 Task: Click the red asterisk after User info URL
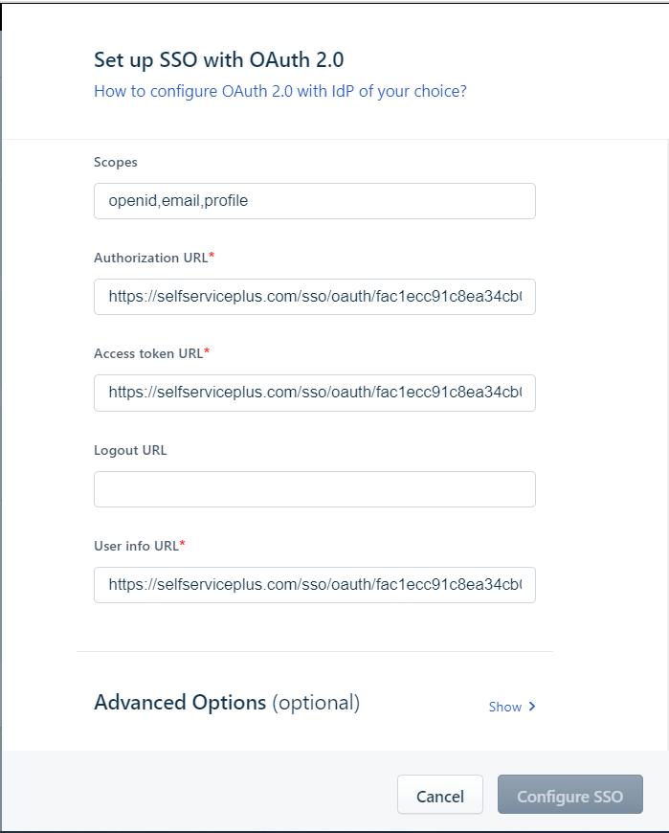click(183, 545)
